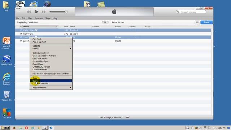This screenshot has width=231, height=130.
Task: Choose New Playlist from Selection
Action: coord(51,74)
